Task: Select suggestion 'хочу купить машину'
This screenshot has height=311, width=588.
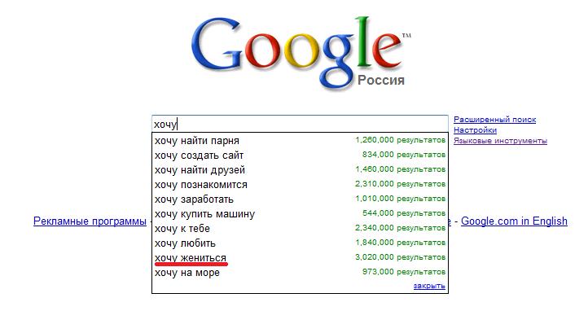Action: (x=300, y=213)
